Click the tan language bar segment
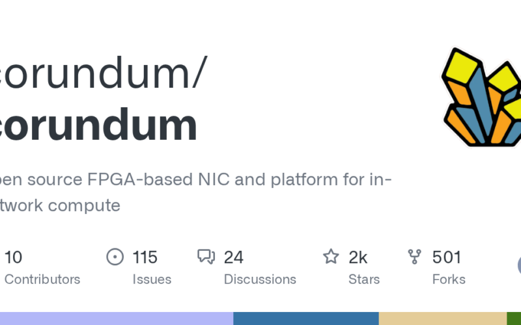This screenshot has height=325, width=521. pyautogui.click(x=443, y=318)
